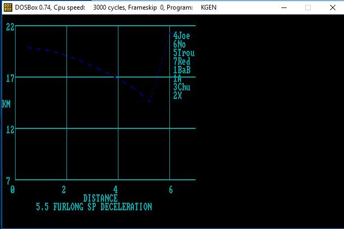344x229 pixels.
Task: Select the '1BaB' legend entry
Action: (x=182, y=70)
